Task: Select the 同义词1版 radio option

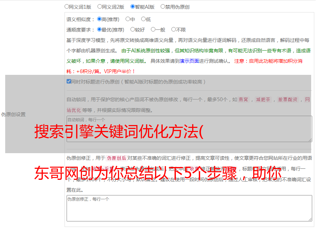Action: coord(67,6)
